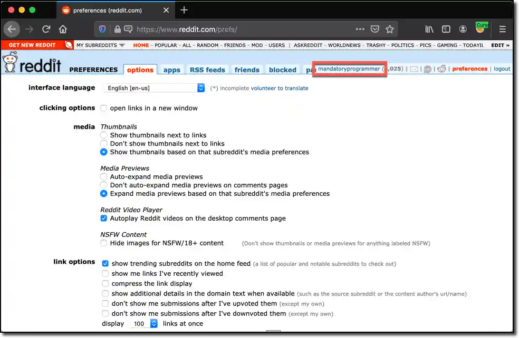Screen dimensions: 519x338
Task: Open the Firefox hamburger menu
Action: pos(503,29)
